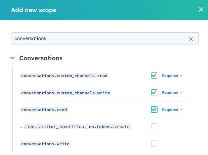This screenshot has height=155, width=208.
Task: Click the Add new scope title
Action: click(x=34, y=10)
